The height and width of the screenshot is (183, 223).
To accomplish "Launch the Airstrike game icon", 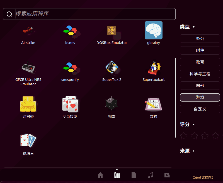I will coord(28,30).
